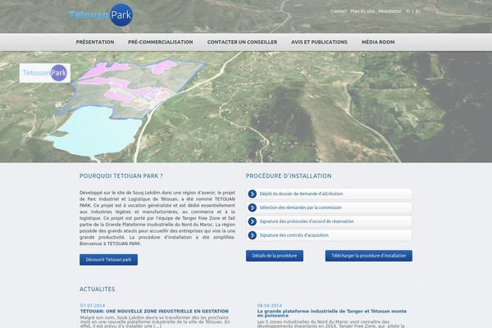Open the Contact link in top bar
The image size is (492, 328).
(x=338, y=11)
